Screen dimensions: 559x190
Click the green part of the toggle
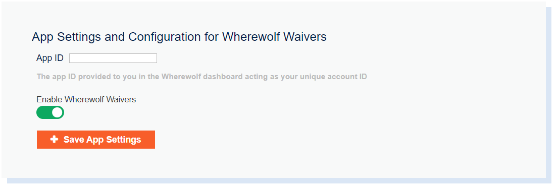(x=43, y=112)
